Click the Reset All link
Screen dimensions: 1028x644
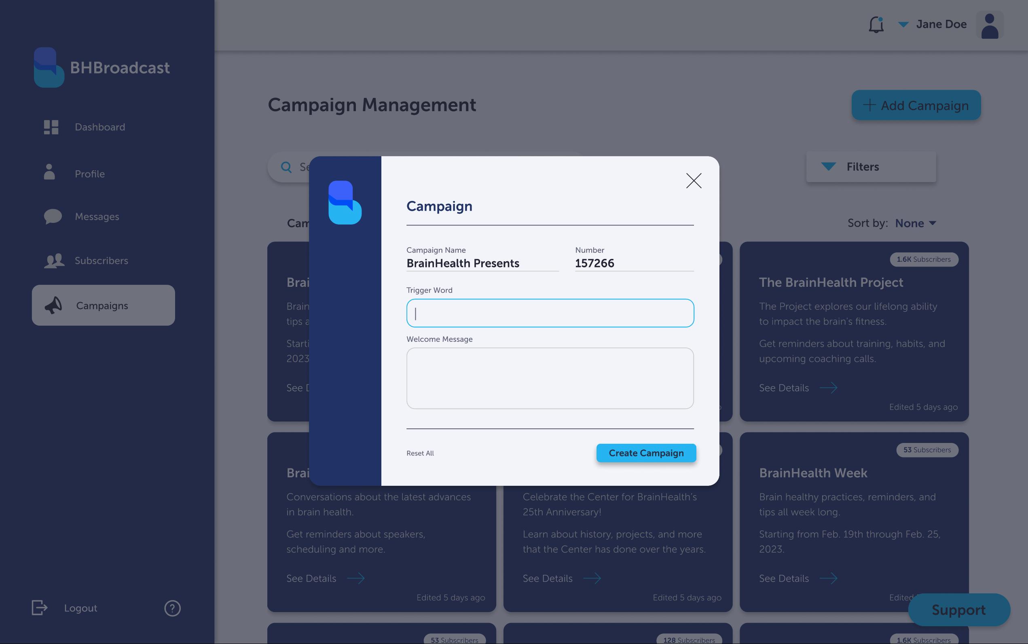tap(420, 453)
